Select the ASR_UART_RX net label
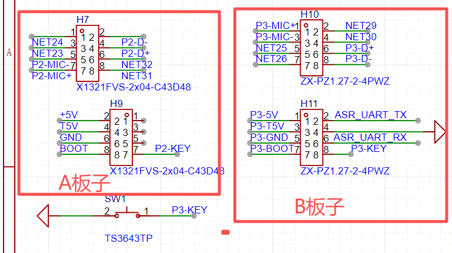Screen dimensions: 452x253 click(x=370, y=137)
